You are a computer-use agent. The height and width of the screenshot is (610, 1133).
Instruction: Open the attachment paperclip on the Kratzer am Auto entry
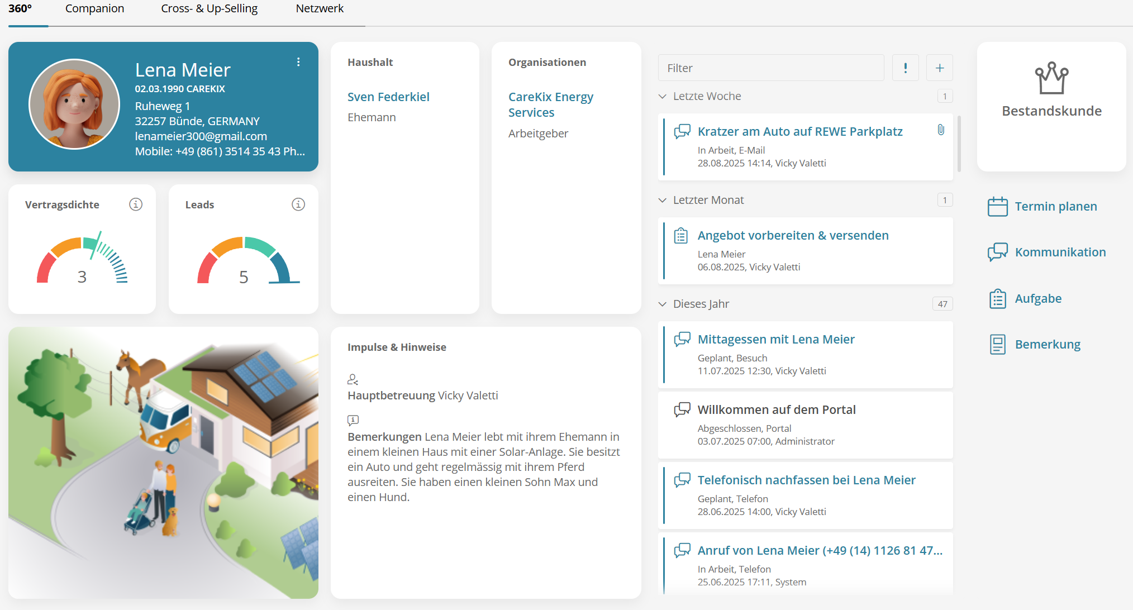(940, 130)
